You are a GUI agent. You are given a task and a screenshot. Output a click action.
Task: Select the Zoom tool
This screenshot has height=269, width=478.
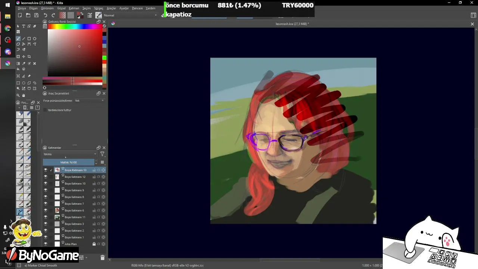click(x=18, y=95)
